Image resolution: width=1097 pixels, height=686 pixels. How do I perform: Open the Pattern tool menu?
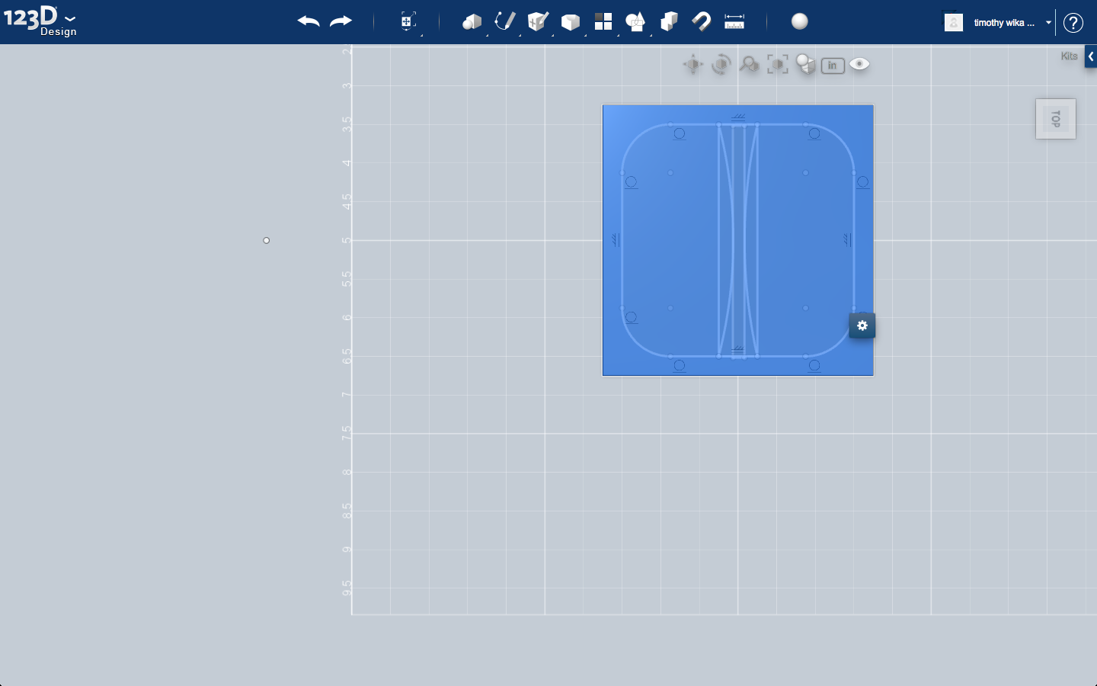click(603, 21)
